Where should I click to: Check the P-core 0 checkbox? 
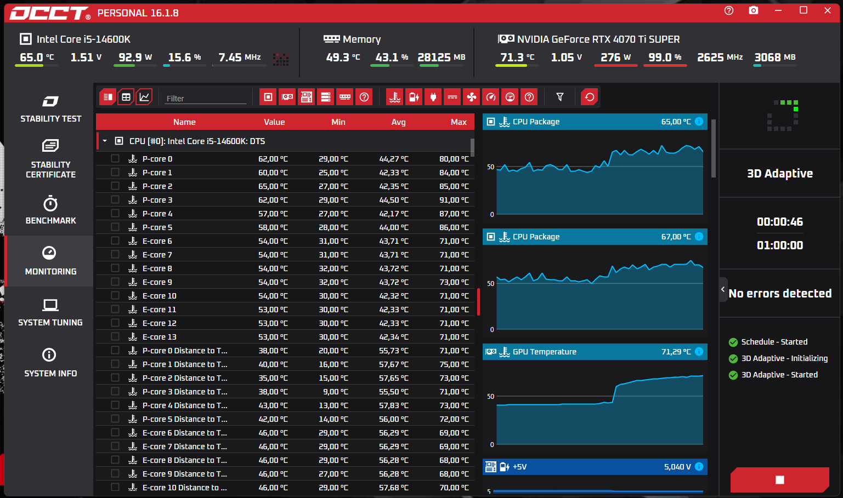pos(115,158)
